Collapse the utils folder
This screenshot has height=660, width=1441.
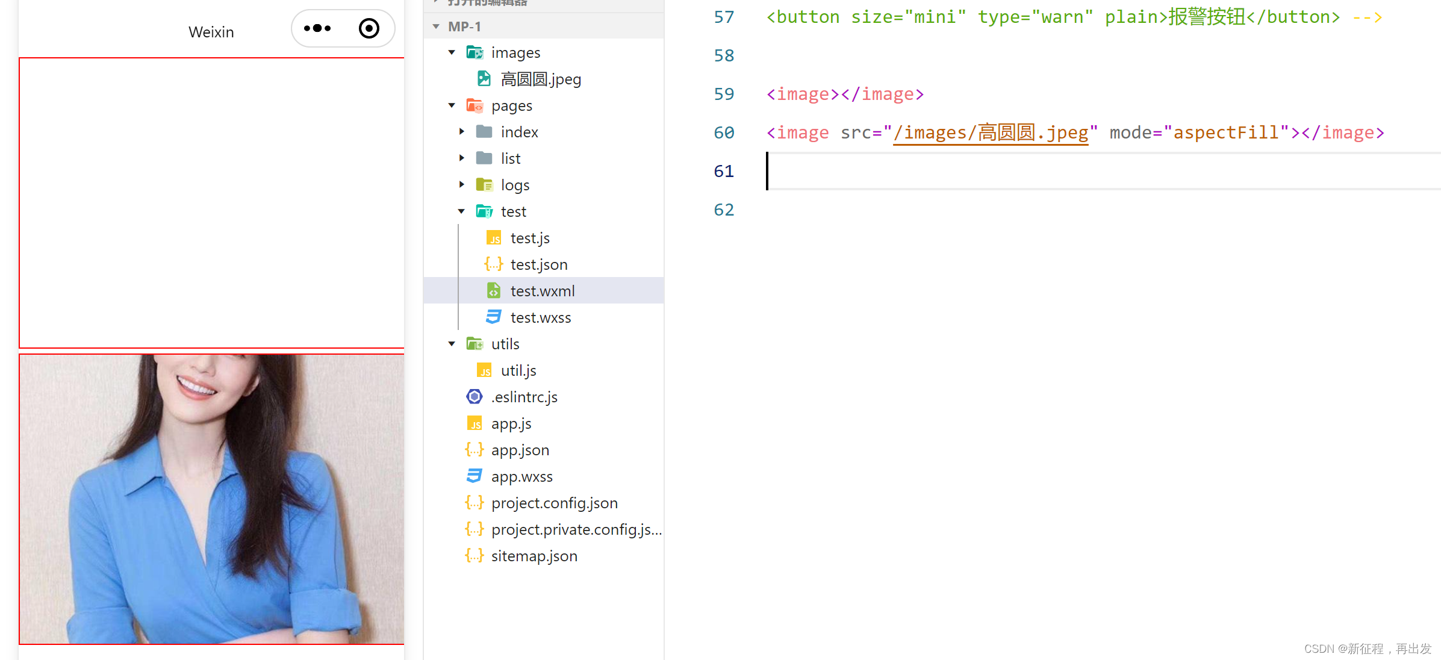click(452, 344)
